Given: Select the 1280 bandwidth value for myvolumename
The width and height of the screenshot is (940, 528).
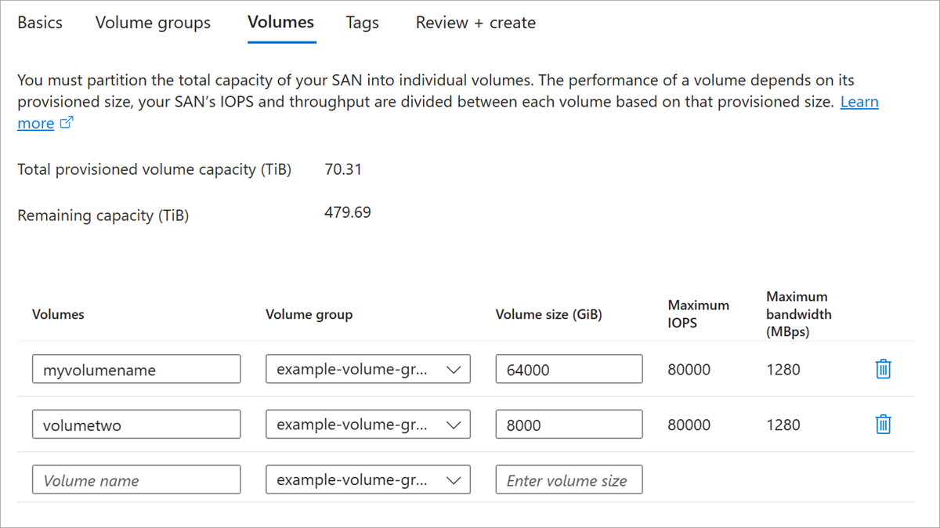Looking at the screenshot, I should click(783, 369).
